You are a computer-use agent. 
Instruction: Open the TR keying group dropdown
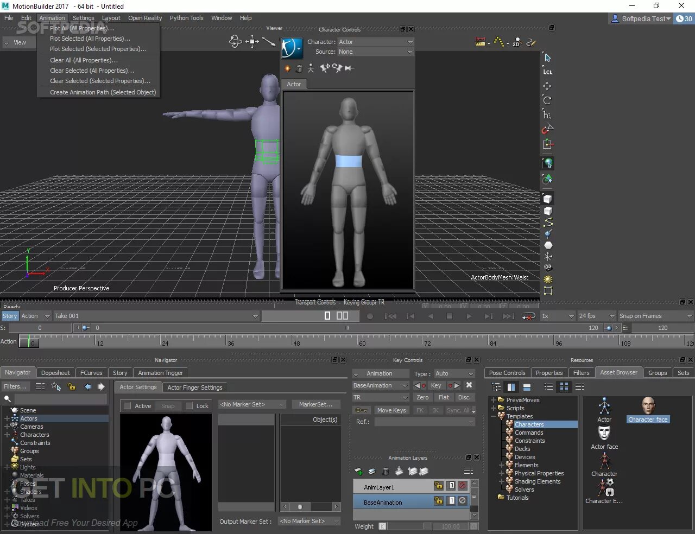tap(381, 397)
